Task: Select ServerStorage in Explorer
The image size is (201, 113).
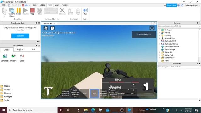Action: pyautogui.click(x=170, y=50)
